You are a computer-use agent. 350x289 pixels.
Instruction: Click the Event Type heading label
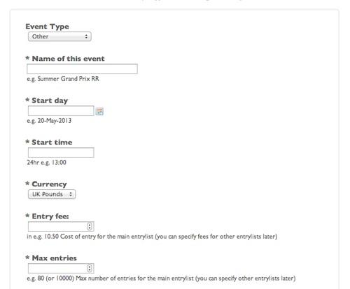coord(47,27)
